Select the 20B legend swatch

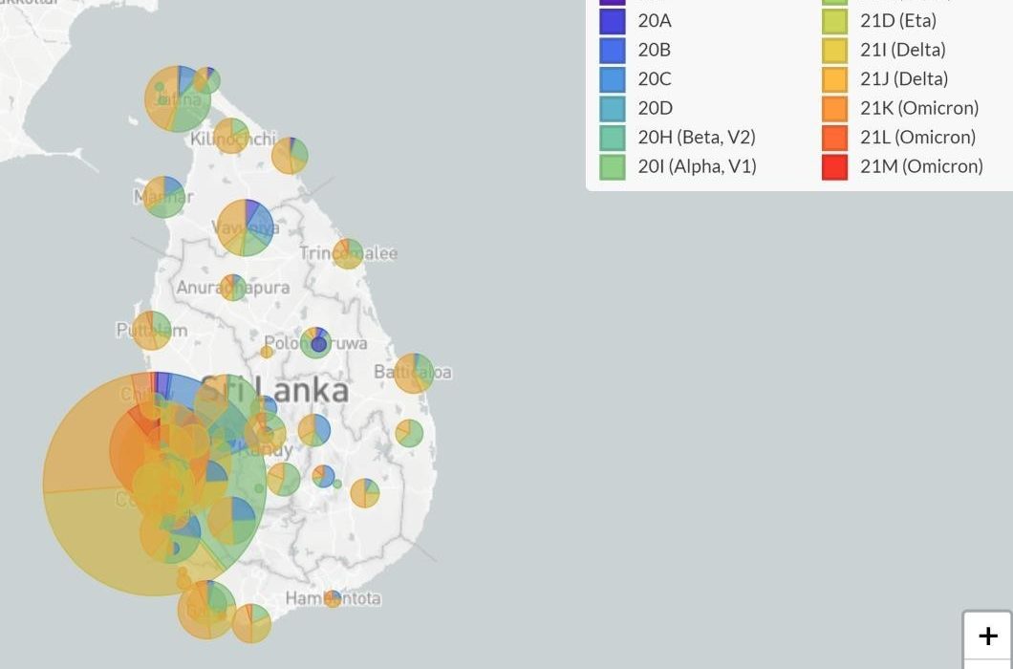click(x=613, y=50)
